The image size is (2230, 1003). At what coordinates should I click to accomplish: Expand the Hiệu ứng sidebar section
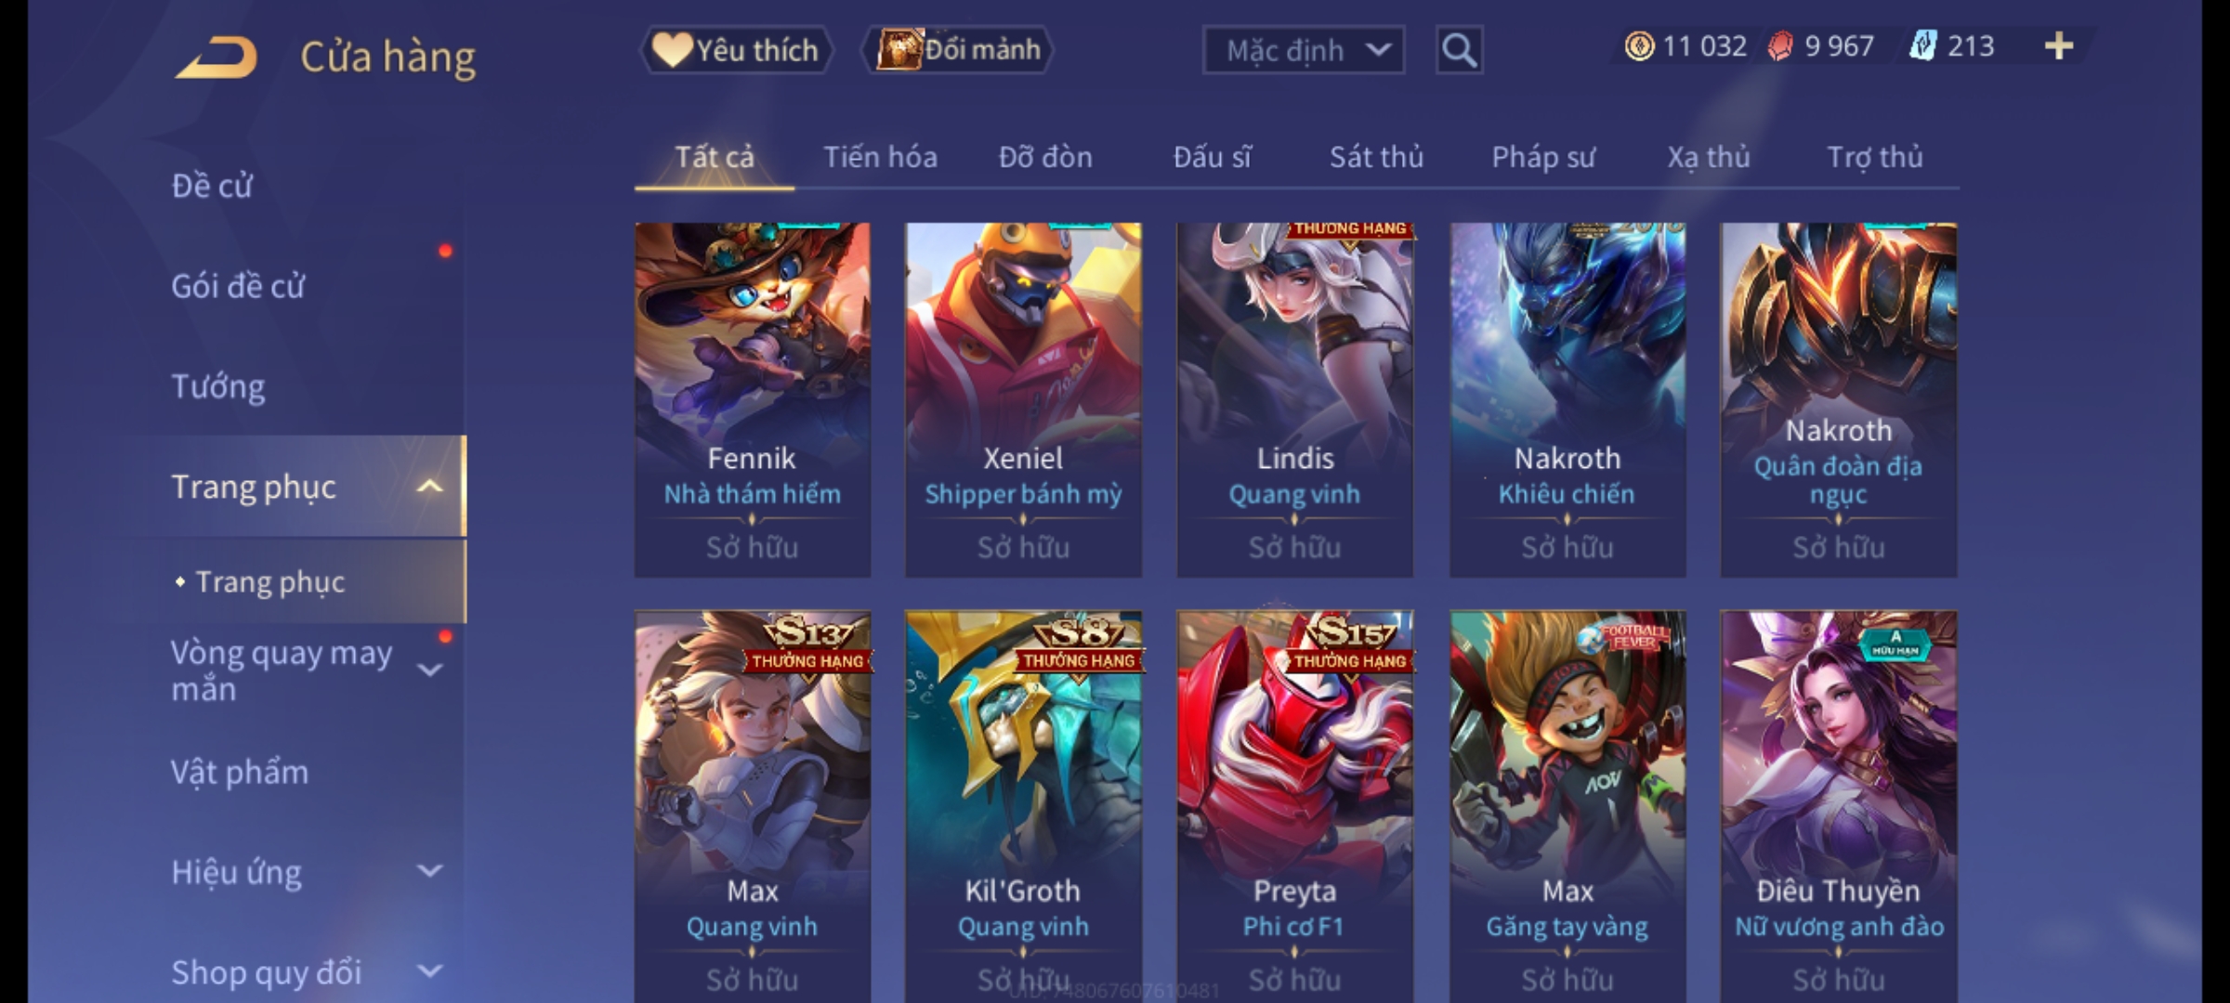coord(429,871)
